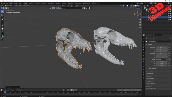172x97 pixels.
Task: Open the viewport Add menu
Action: tap(24, 6)
